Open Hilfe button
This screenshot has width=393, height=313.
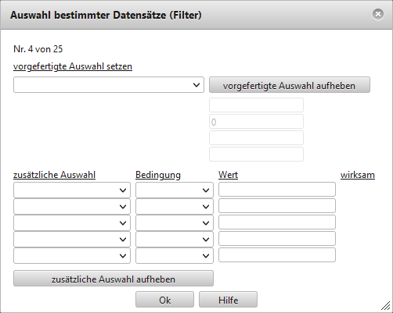click(x=228, y=300)
